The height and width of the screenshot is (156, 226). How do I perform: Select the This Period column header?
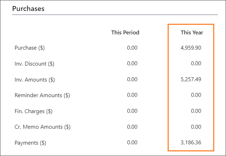125,33
